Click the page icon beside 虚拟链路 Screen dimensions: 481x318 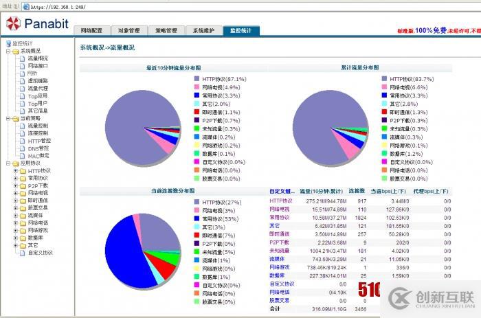coord(23,81)
